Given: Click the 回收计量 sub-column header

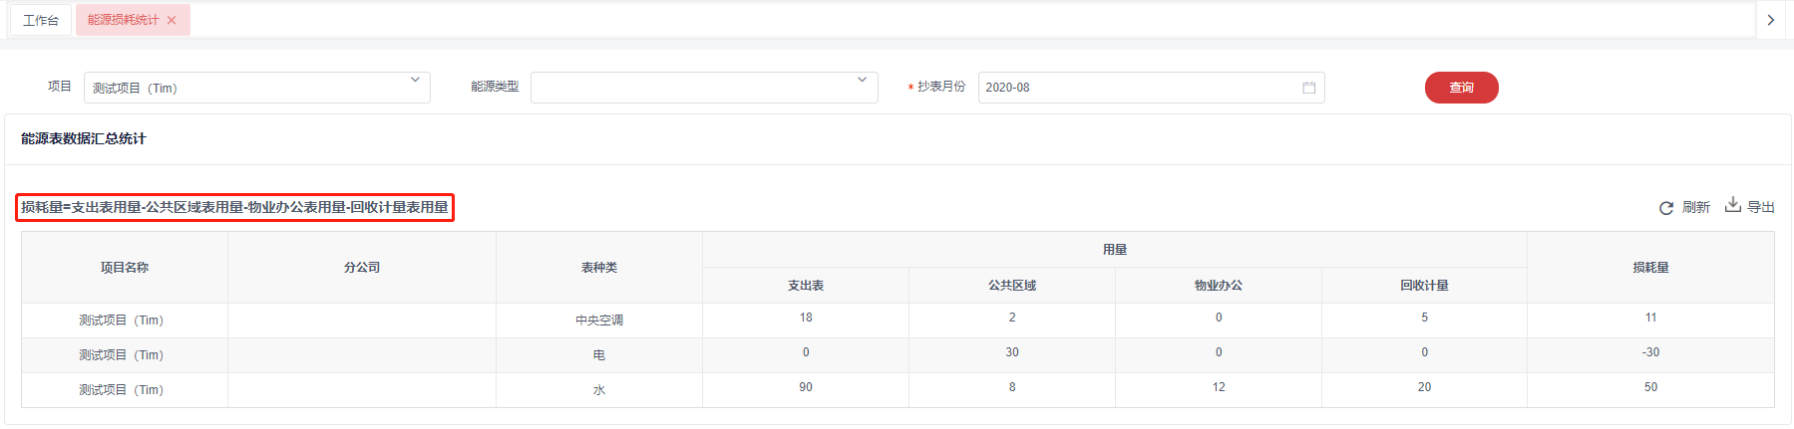Looking at the screenshot, I should pos(1424,286).
